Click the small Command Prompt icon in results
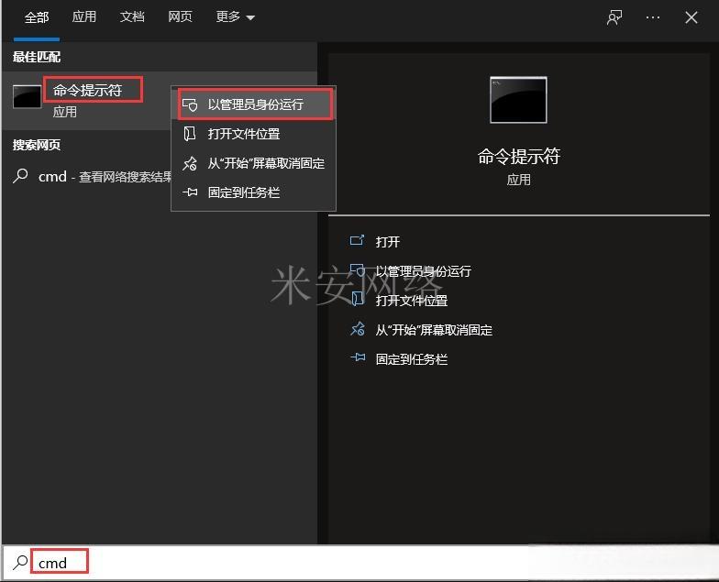The width and height of the screenshot is (719, 582). [28, 97]
